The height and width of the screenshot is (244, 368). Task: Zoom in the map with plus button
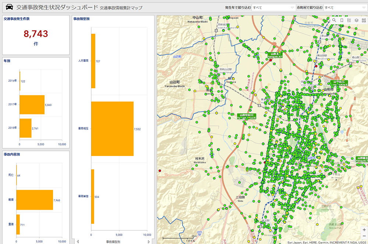364,230
